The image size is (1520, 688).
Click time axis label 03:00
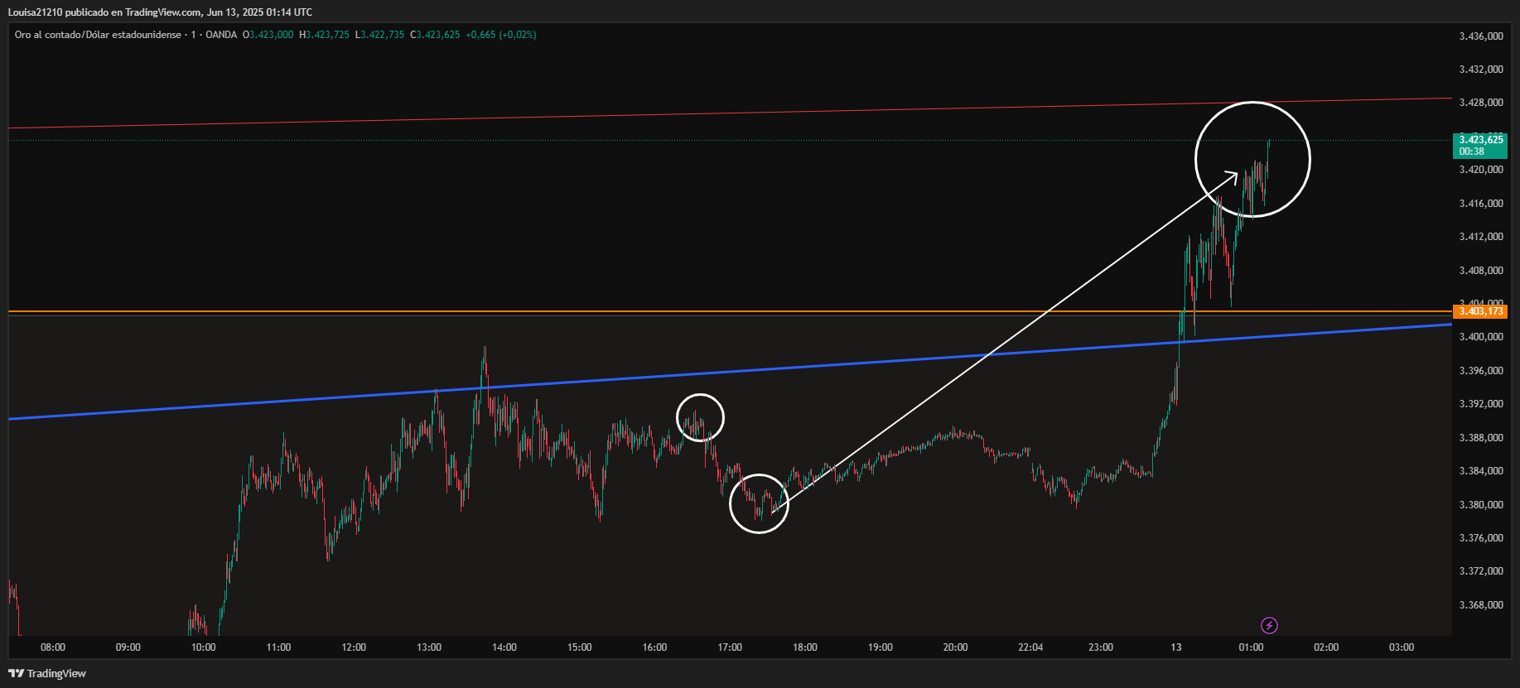1402,647
